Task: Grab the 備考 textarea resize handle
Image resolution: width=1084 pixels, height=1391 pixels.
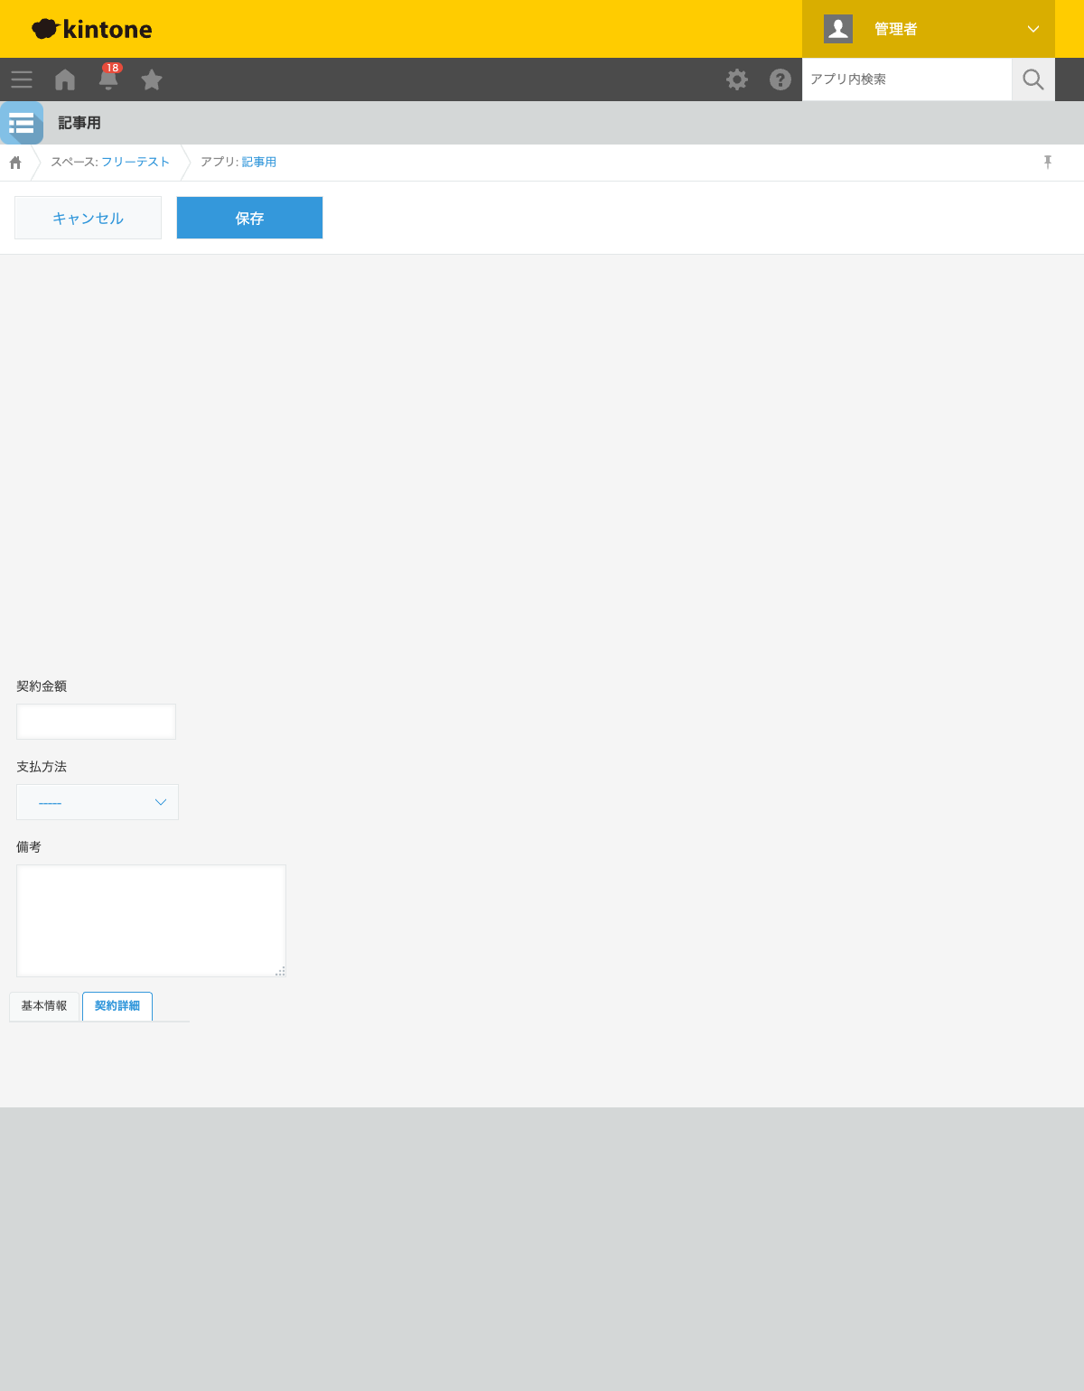Action: click(280, 971)
